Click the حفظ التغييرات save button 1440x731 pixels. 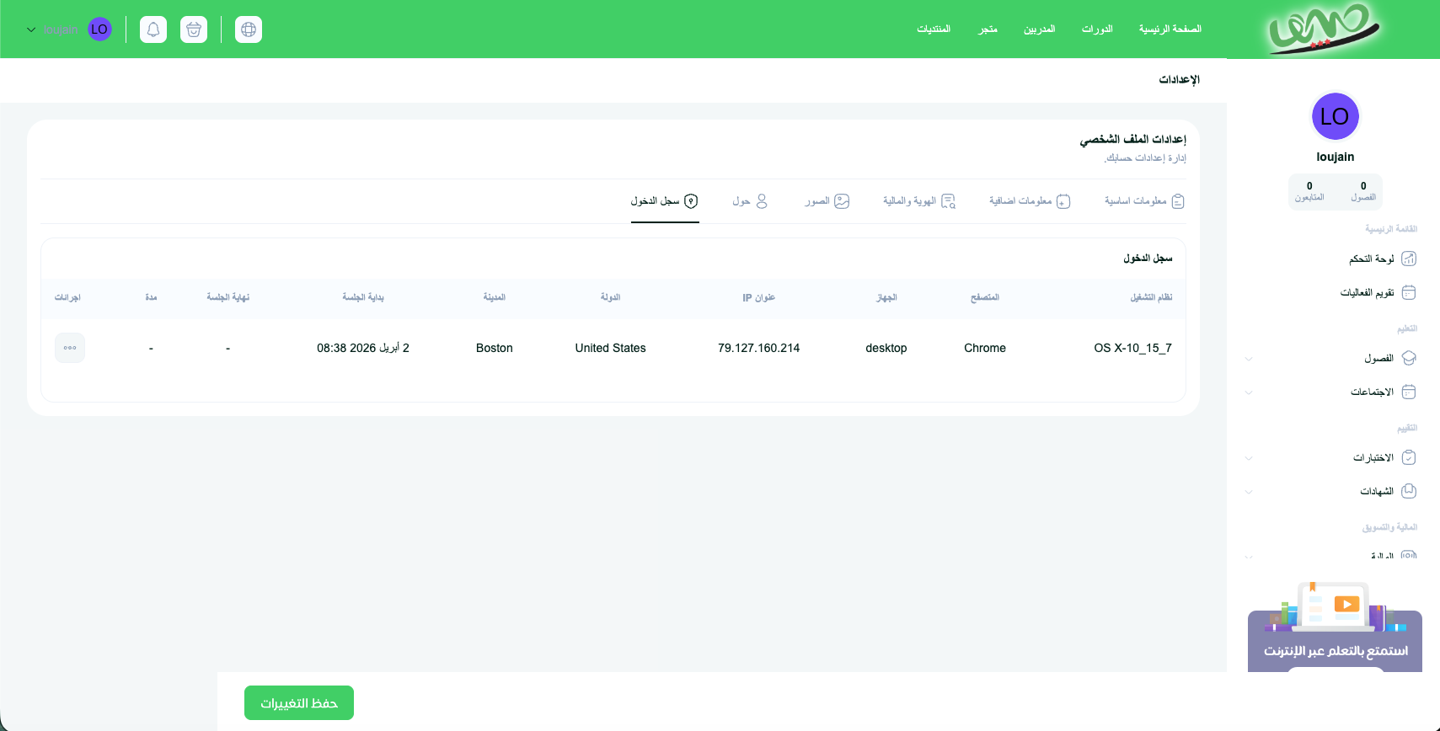coord(299,703)
